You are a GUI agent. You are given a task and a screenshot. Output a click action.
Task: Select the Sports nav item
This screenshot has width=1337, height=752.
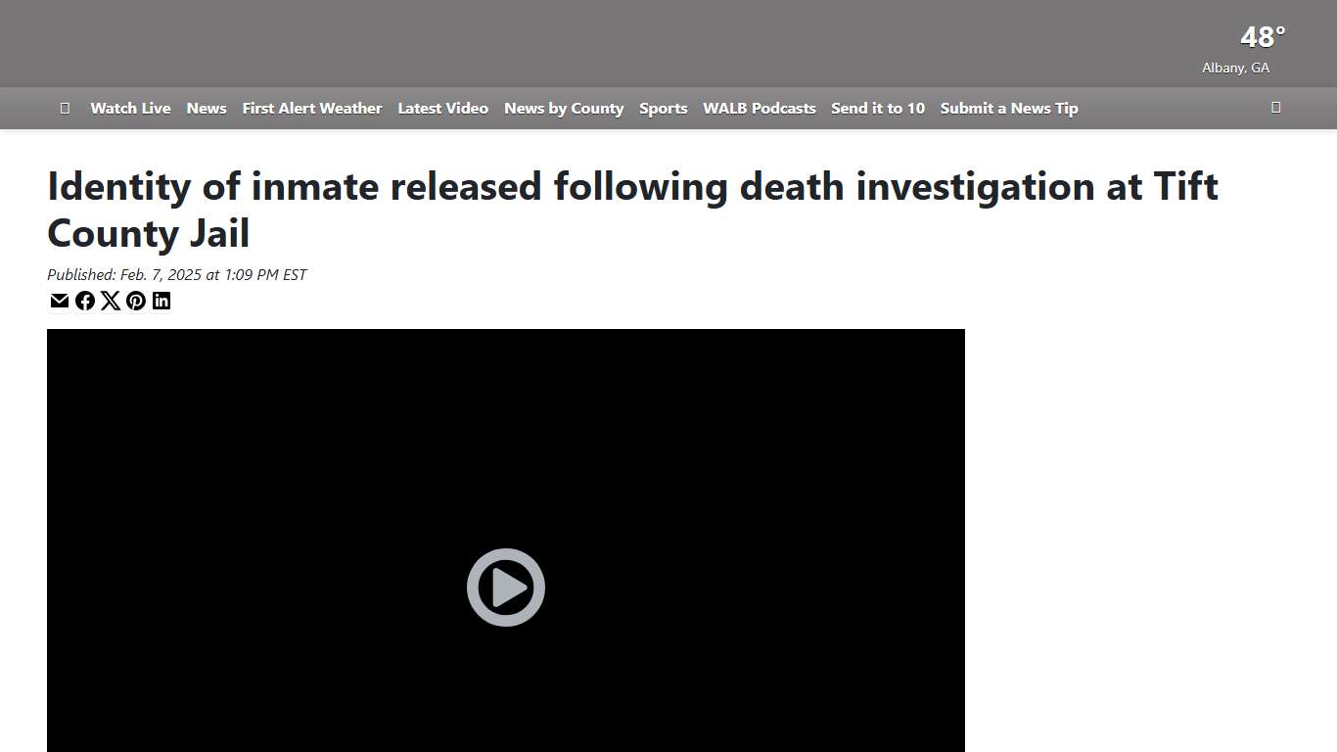(x=663, y=109)
